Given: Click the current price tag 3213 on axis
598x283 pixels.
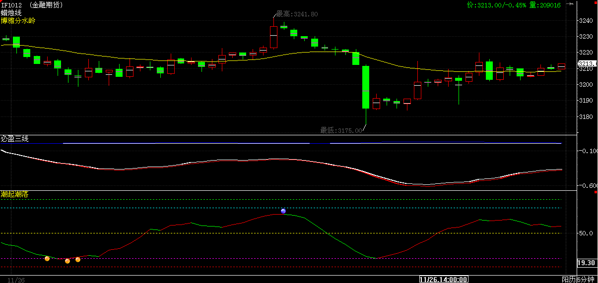Looking at the screenshot, I should pyautogui.click(x=587, y=63).
